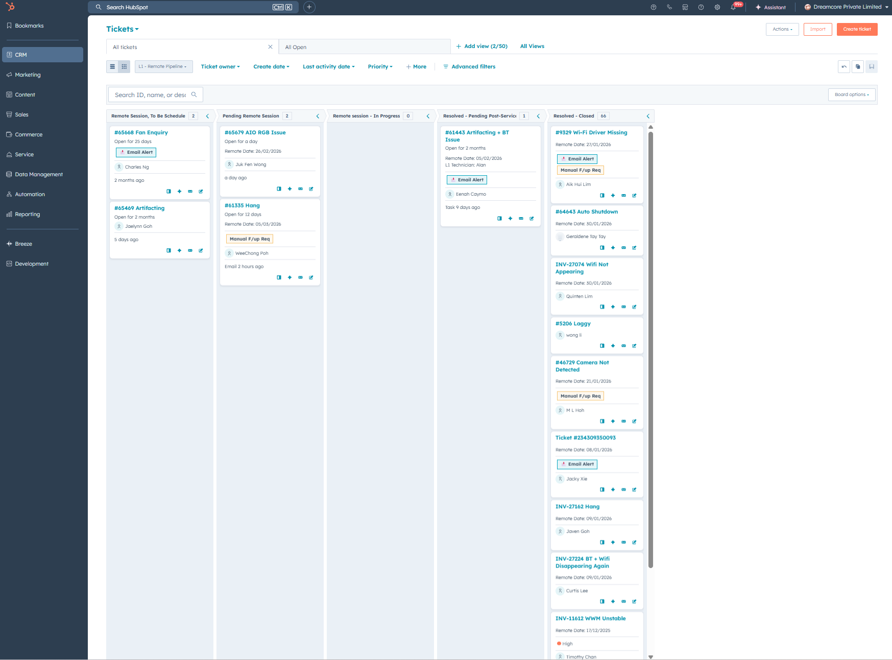This screenshot has width=892, height=660.
Task: Click the undo view changes icon
Action: tap(844, 67)
